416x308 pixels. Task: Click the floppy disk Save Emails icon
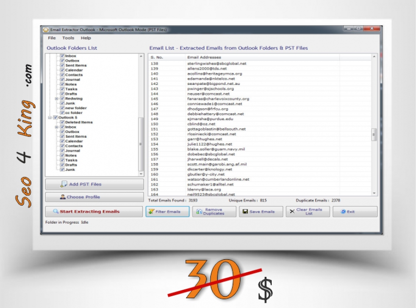pos(245,211)
